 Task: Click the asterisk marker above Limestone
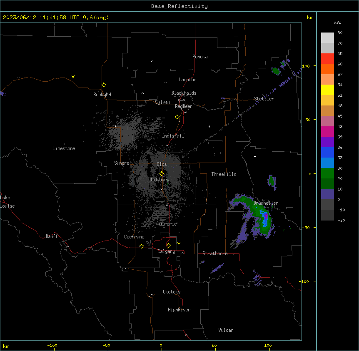click(x=64, y=144)
